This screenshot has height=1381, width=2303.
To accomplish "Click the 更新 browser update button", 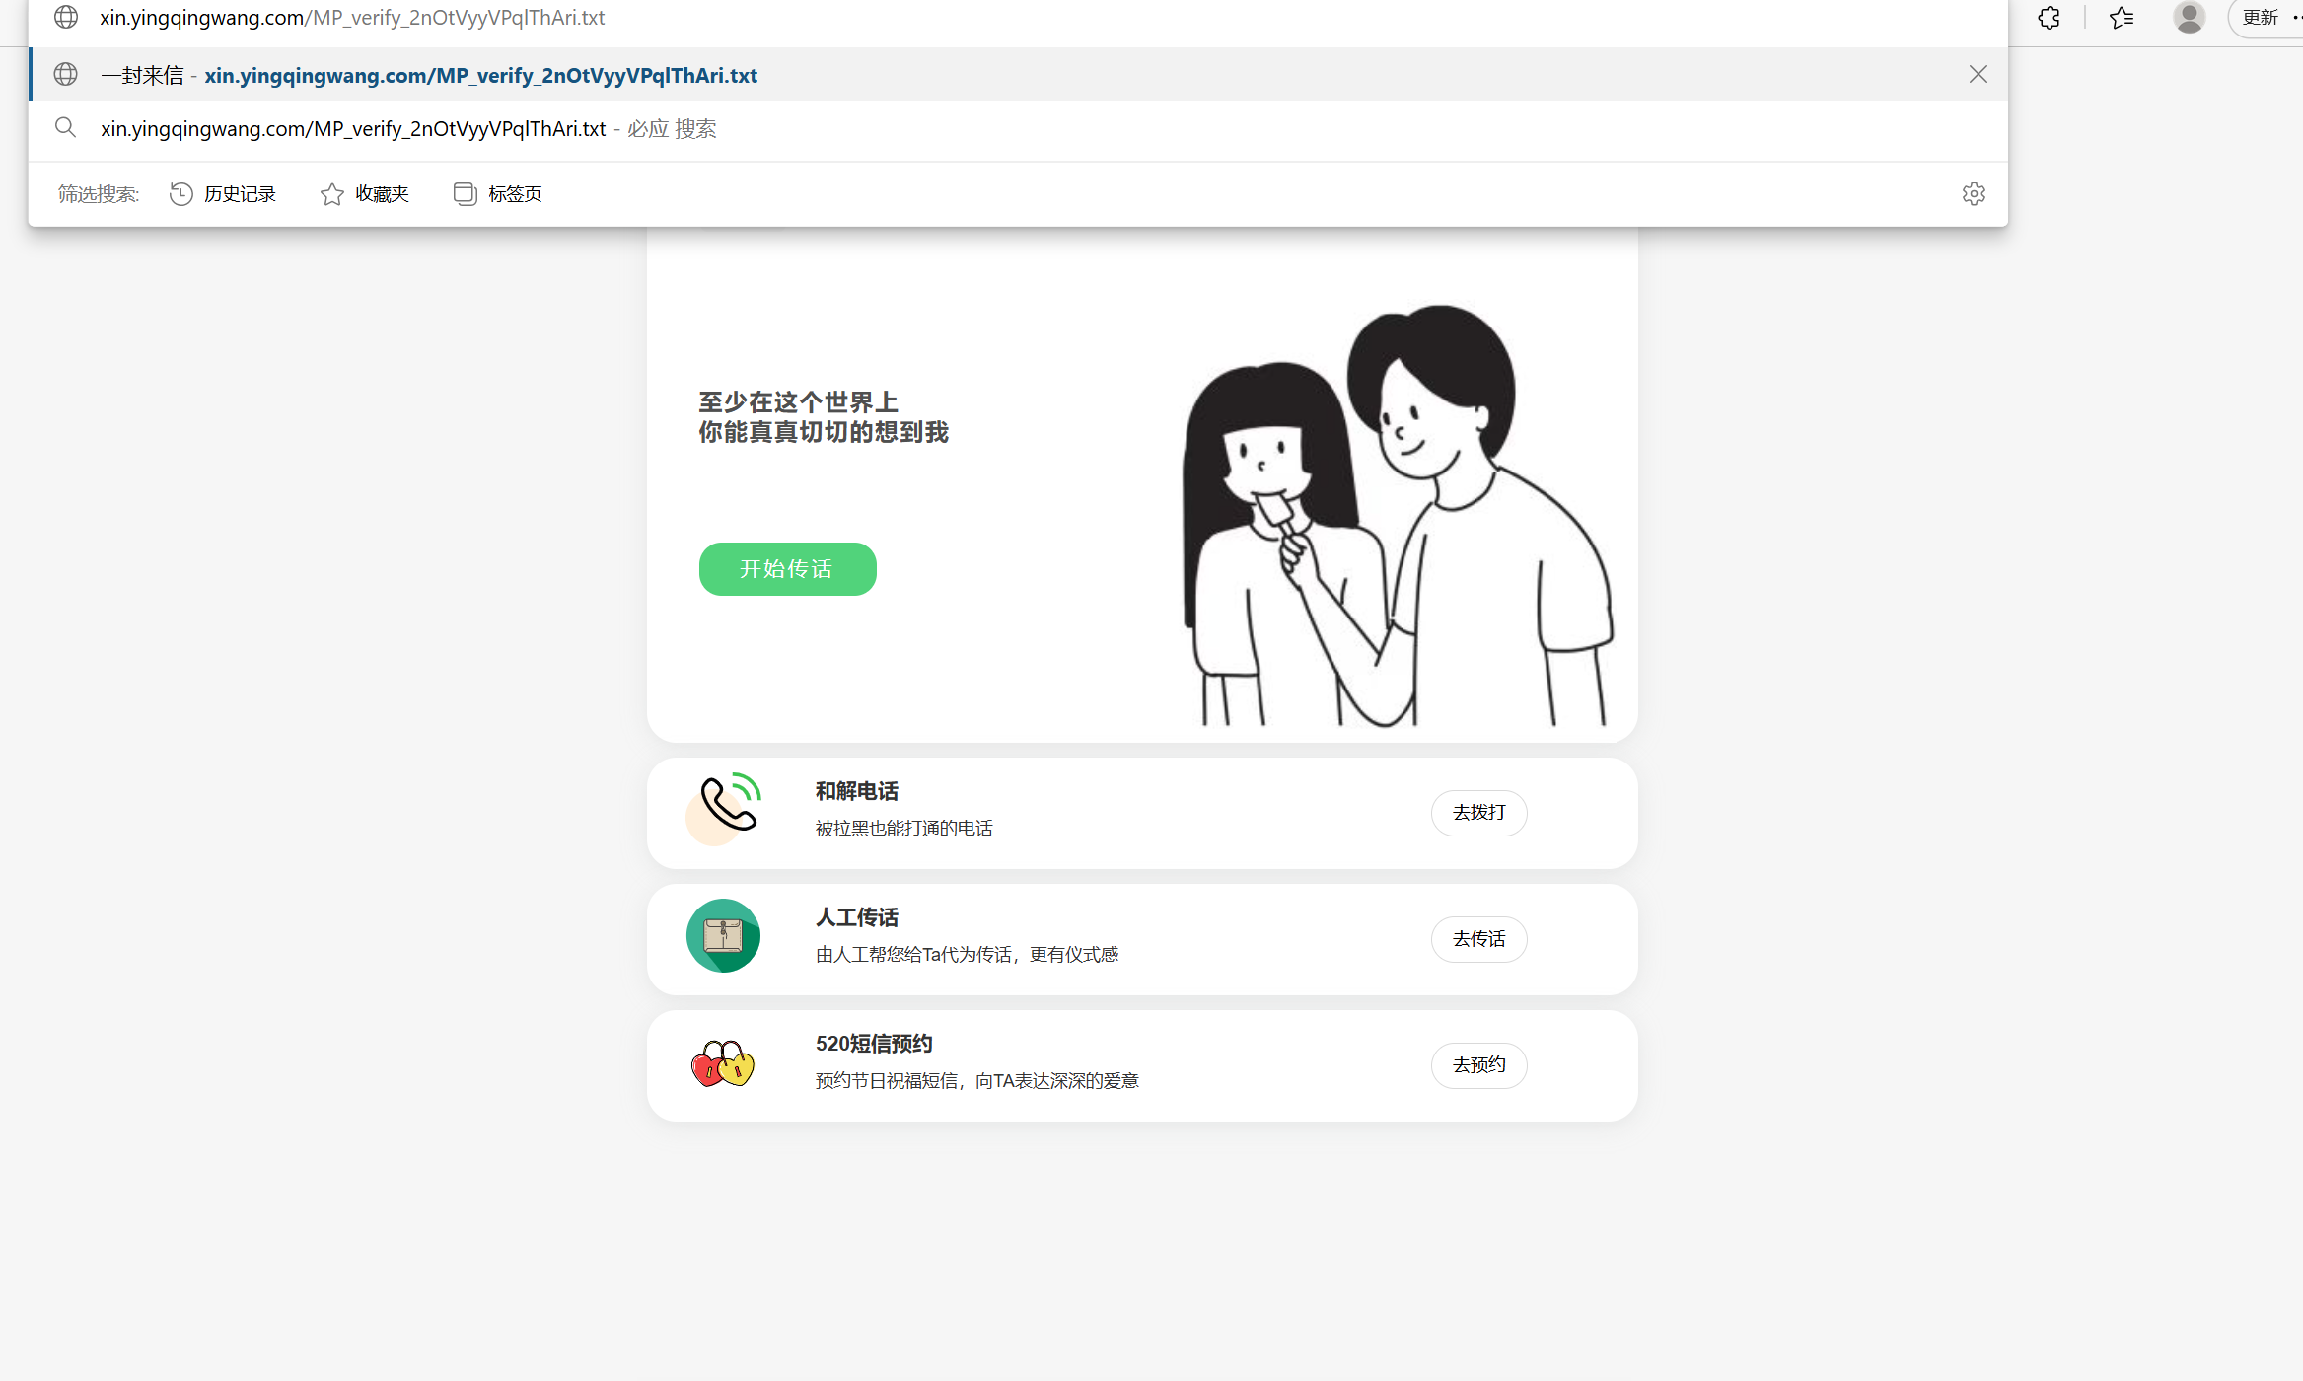I will coord(2263,18).
